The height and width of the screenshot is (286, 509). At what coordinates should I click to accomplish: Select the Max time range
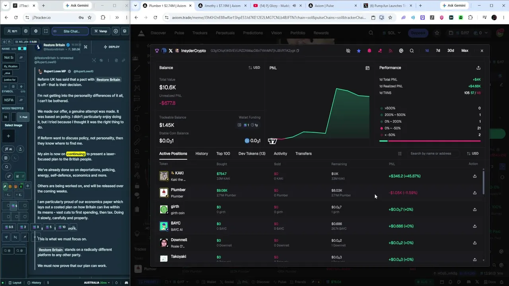464,51
